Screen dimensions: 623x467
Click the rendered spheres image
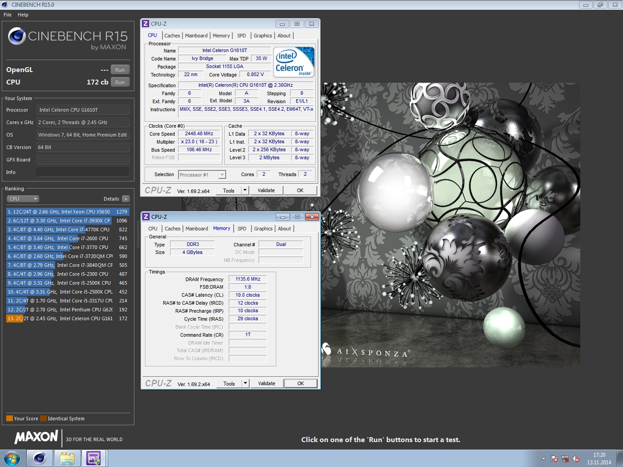(x=451, y=225)
